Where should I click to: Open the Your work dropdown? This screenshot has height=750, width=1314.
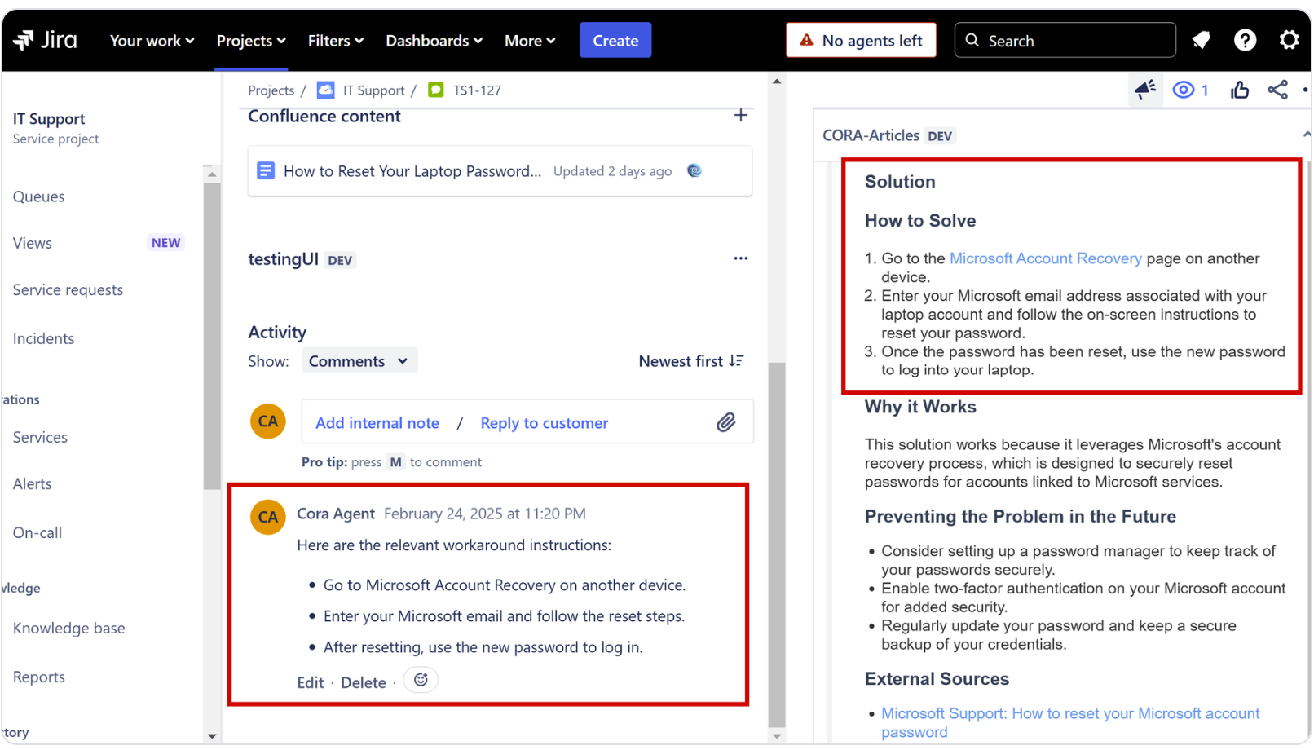152,41
